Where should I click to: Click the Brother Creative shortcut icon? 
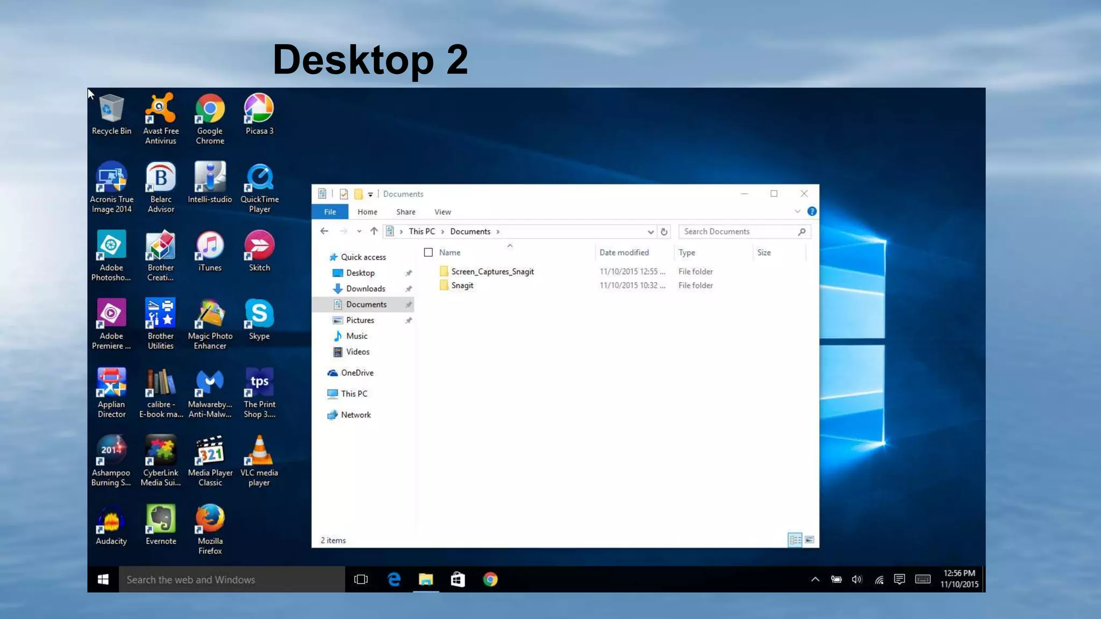161,256
